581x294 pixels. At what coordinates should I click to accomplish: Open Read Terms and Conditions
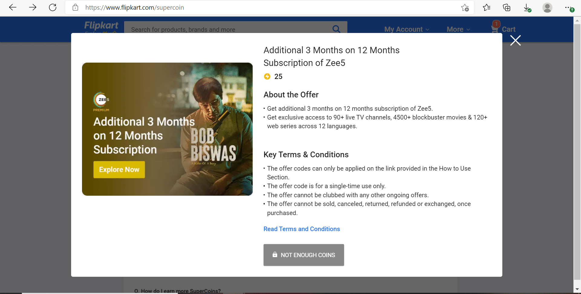301,229
